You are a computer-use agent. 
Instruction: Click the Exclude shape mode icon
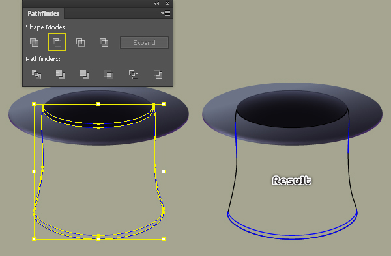104,42
